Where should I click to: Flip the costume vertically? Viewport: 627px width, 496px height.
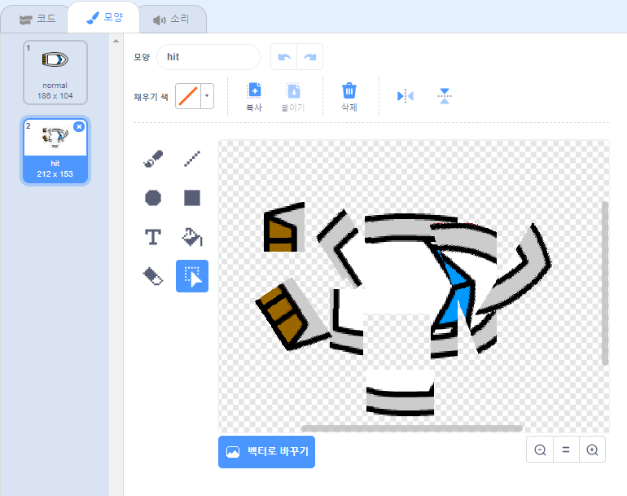click(444, 96)
